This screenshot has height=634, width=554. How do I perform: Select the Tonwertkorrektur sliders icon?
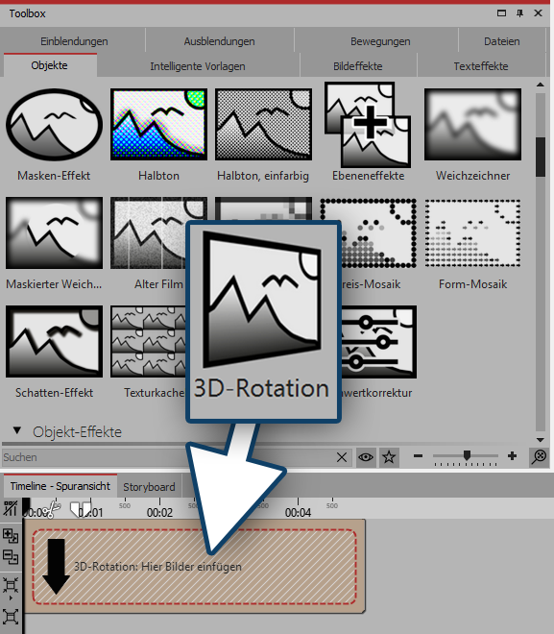coord(379,342)
